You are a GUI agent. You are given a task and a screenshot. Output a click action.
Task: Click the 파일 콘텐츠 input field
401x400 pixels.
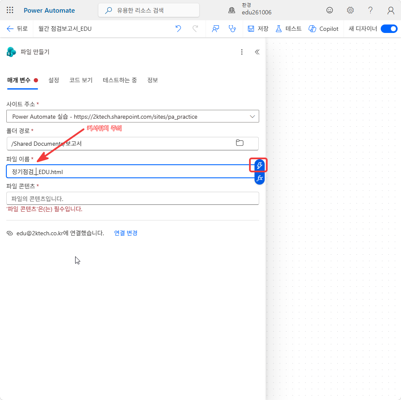(133, 199)
